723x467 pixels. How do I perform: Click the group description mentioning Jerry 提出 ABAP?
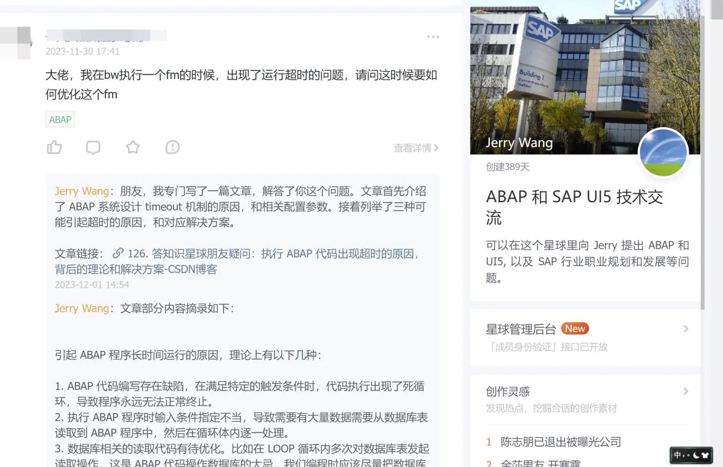click(587, 262)
